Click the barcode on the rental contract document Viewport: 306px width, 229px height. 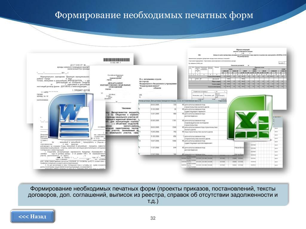point(116,60)
